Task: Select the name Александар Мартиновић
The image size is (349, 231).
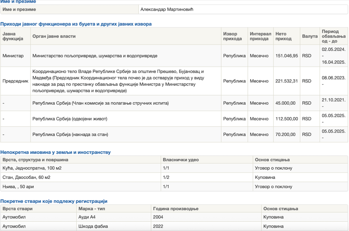Action: (167, 9)
